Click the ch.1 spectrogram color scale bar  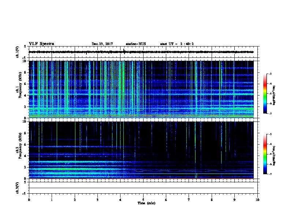coord(265,94)
